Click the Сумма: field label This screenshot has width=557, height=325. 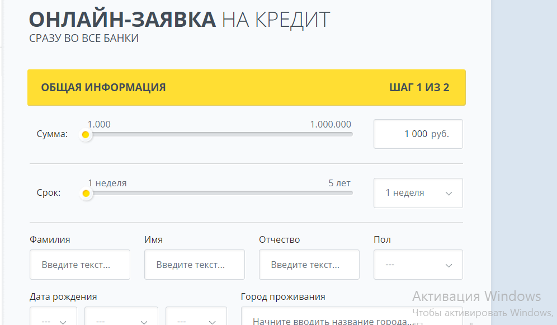pyautogui.click(x=52, y=134)
